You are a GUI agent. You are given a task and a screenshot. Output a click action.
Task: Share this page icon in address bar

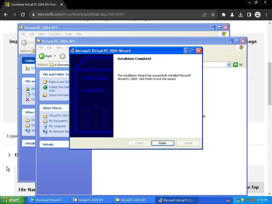204,15
